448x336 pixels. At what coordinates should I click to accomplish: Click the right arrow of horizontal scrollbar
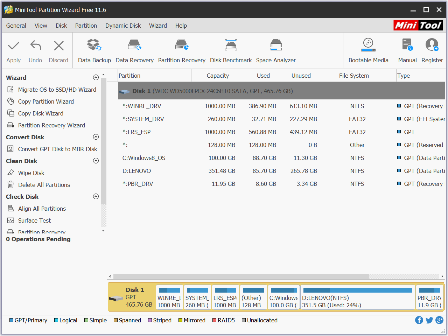pyautogui.click(x=442, y=276)
